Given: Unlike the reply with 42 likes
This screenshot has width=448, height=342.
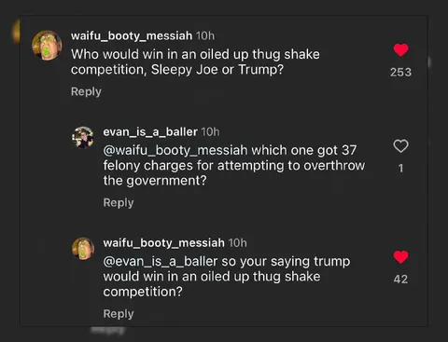Looking at the screenshot, I should pyautogui.click(x=400, y=257).
